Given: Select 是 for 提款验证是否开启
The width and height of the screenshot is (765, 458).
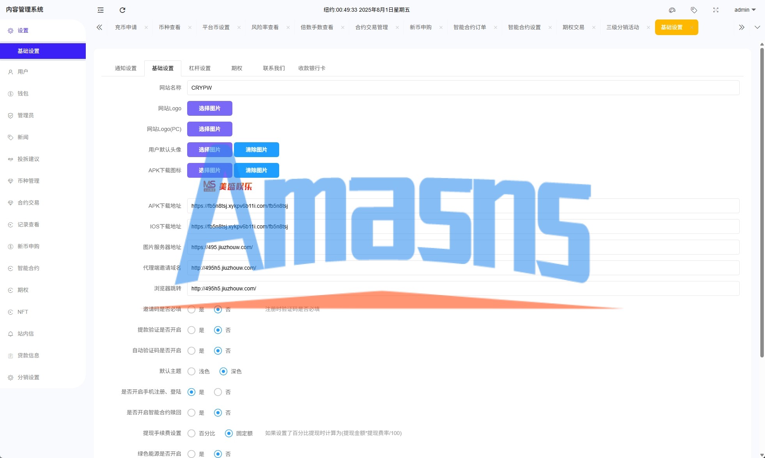Looking at the screenshot, I should [x=191, y=330].
